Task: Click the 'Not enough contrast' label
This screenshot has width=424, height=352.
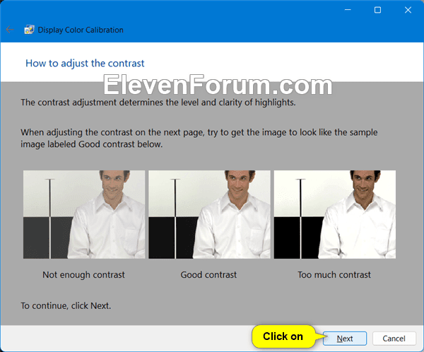Action: (x=83, y=275)
